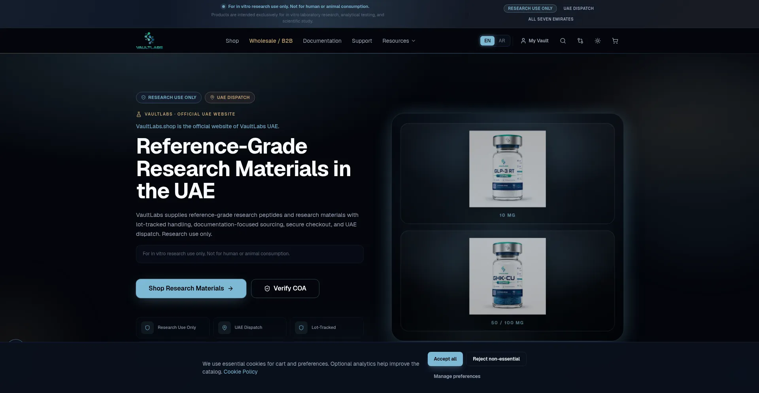Screen dimensions: 759x393
Task: Toggle light theme via sun icon
Action: click(x=598, y=41)
